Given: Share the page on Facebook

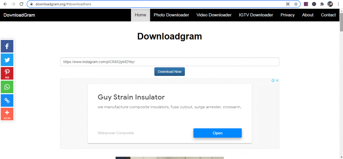Looking at the screenshot, I should coord(7,46).
